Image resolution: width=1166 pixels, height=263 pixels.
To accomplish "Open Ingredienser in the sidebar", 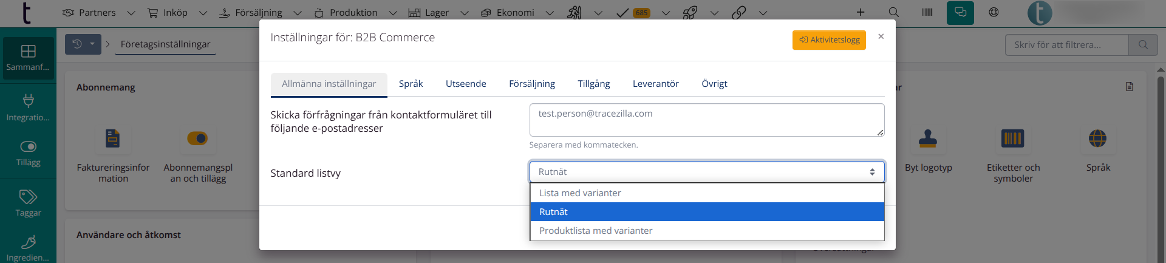I will 28,248.
